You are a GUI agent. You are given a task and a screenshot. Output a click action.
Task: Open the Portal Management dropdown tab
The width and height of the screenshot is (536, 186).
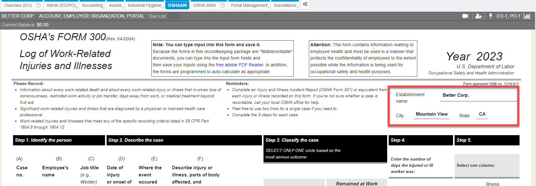250,5
